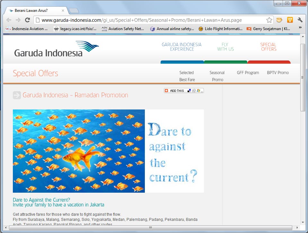Open Lido Flight Information bookmark

(221, 29)
